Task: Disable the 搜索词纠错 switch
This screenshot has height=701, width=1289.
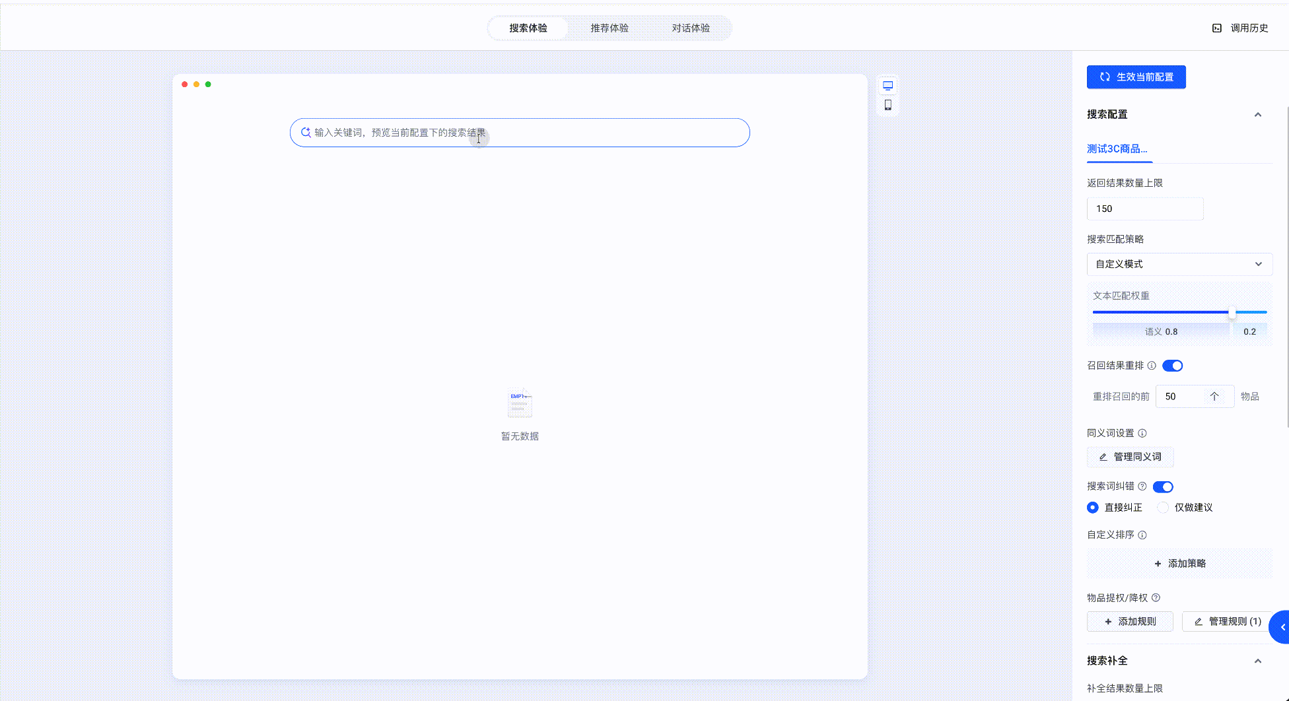Action: coord(1163,487)
